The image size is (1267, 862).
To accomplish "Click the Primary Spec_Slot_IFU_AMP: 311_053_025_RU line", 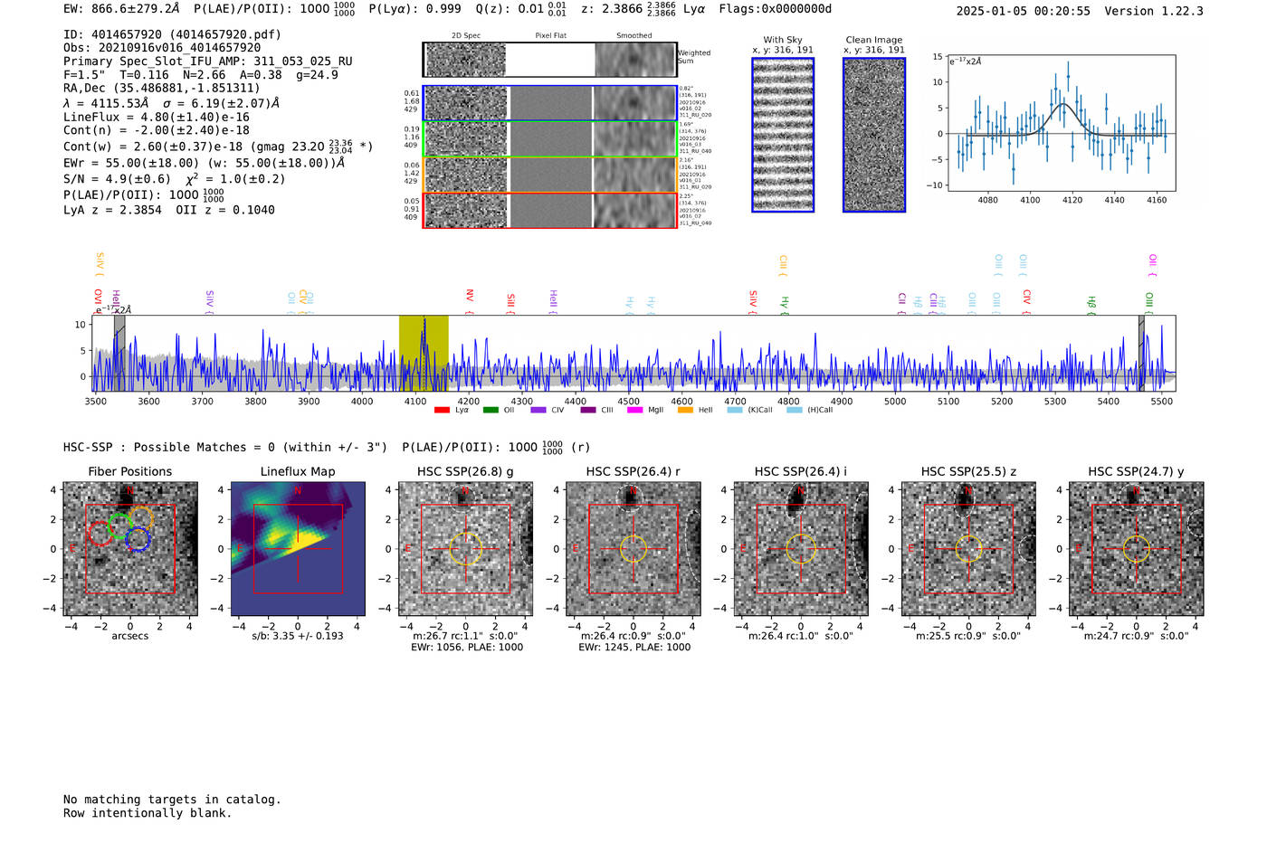I will tap(208, 62).
